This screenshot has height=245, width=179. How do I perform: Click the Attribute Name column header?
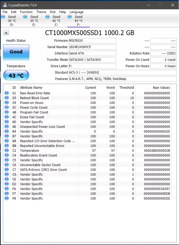coord(31,88)
